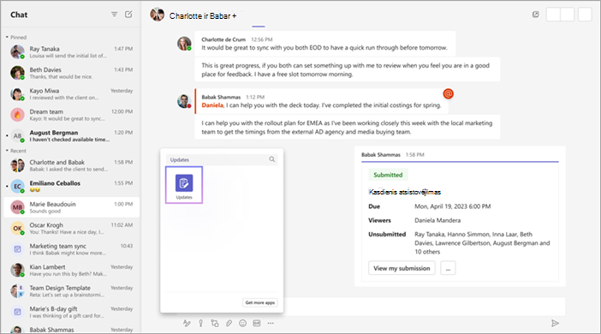The height and width of the screenshot is (334, 601).
Task: Click Marketing team sync meeting icon
Action: click(17, 249)
